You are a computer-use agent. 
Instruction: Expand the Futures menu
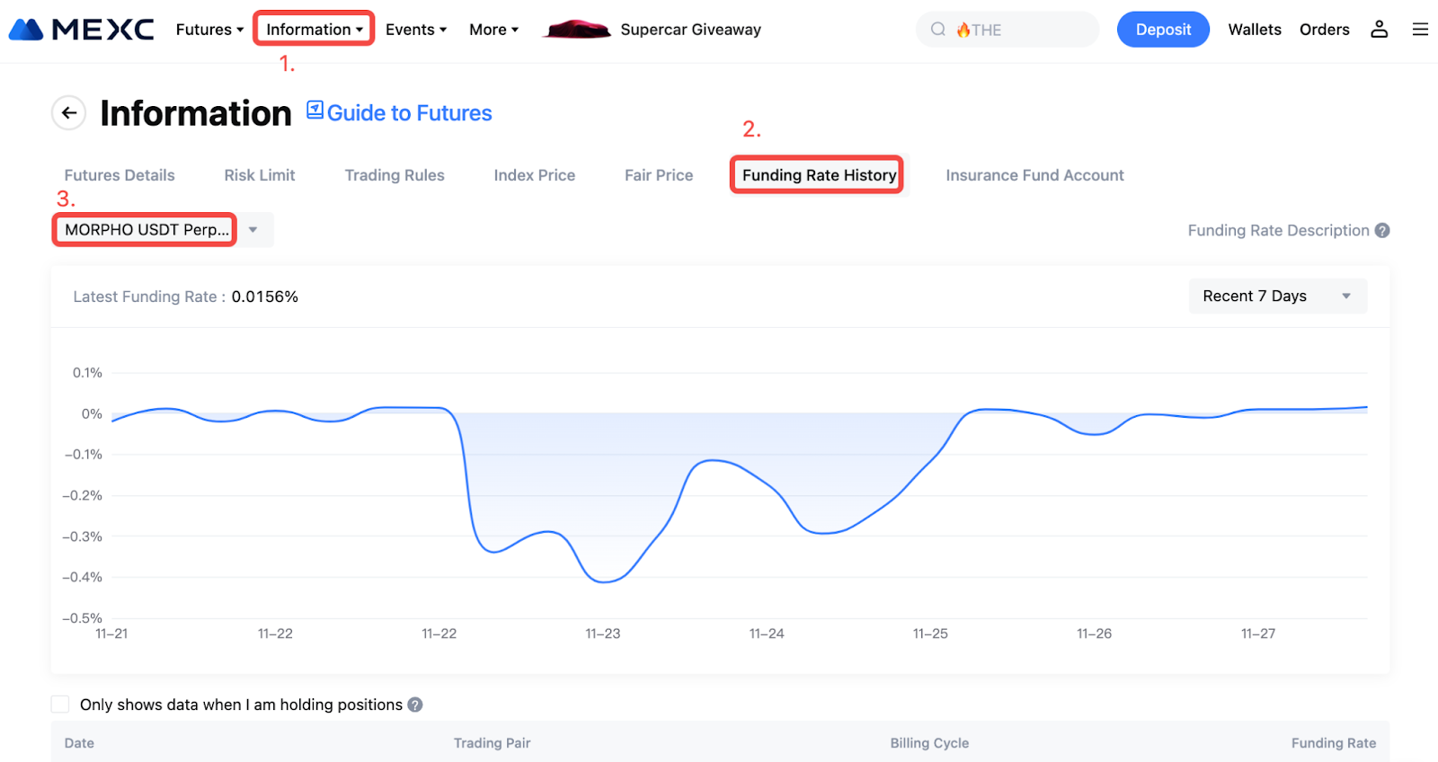(209, 30)
